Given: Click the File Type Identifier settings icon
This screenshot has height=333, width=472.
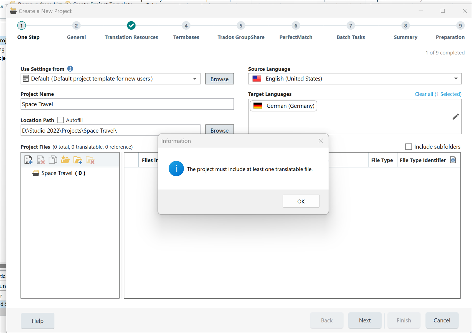Looking at the screenshot, I should click(453, 160).
